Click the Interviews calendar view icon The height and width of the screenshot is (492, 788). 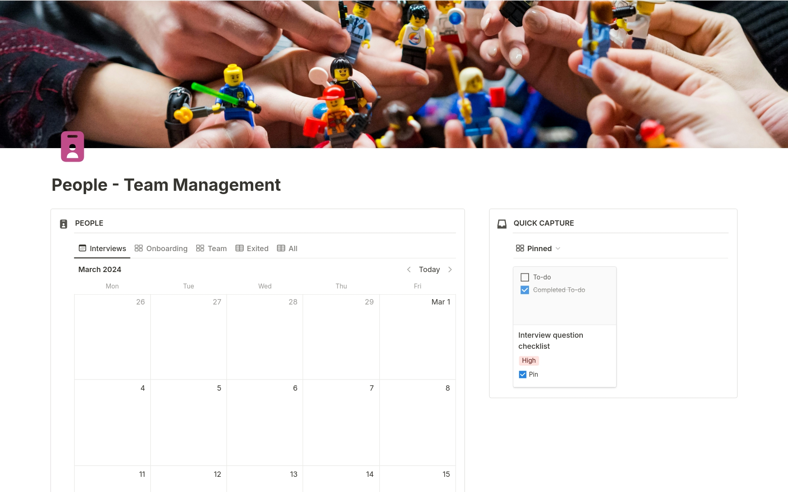(82, 248)
